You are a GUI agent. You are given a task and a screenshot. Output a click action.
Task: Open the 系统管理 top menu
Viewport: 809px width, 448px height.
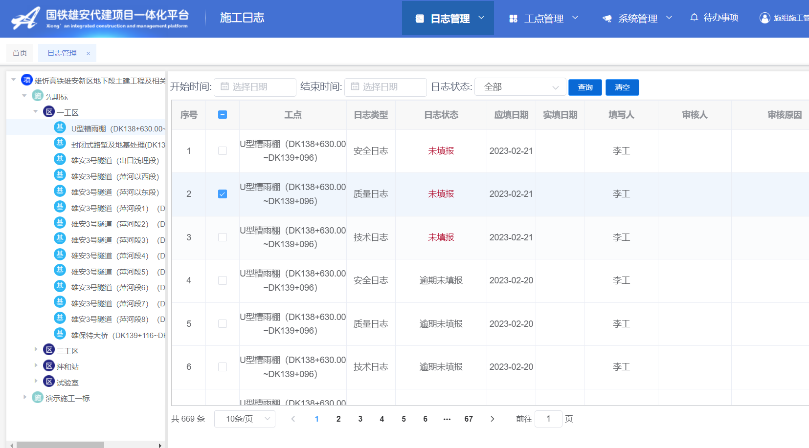(x=637, y=19)
